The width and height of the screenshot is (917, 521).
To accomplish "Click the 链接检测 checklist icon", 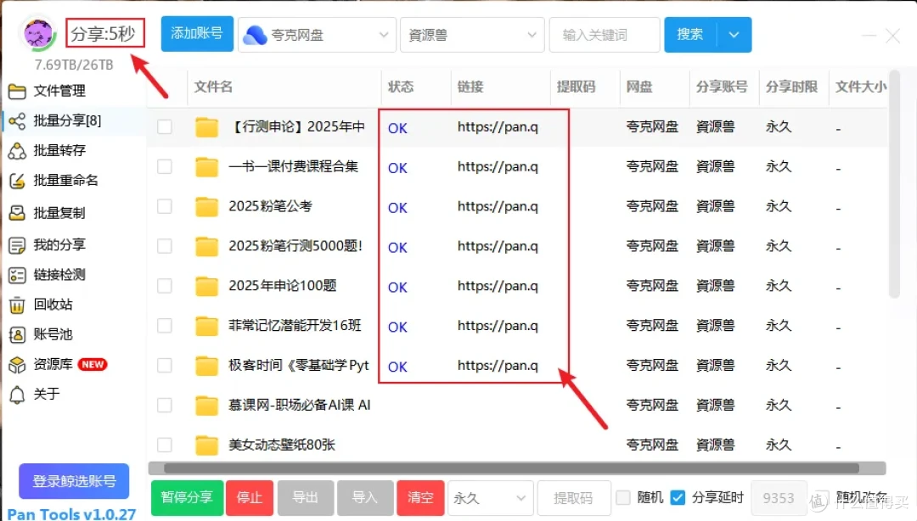I will pos(18,275).
